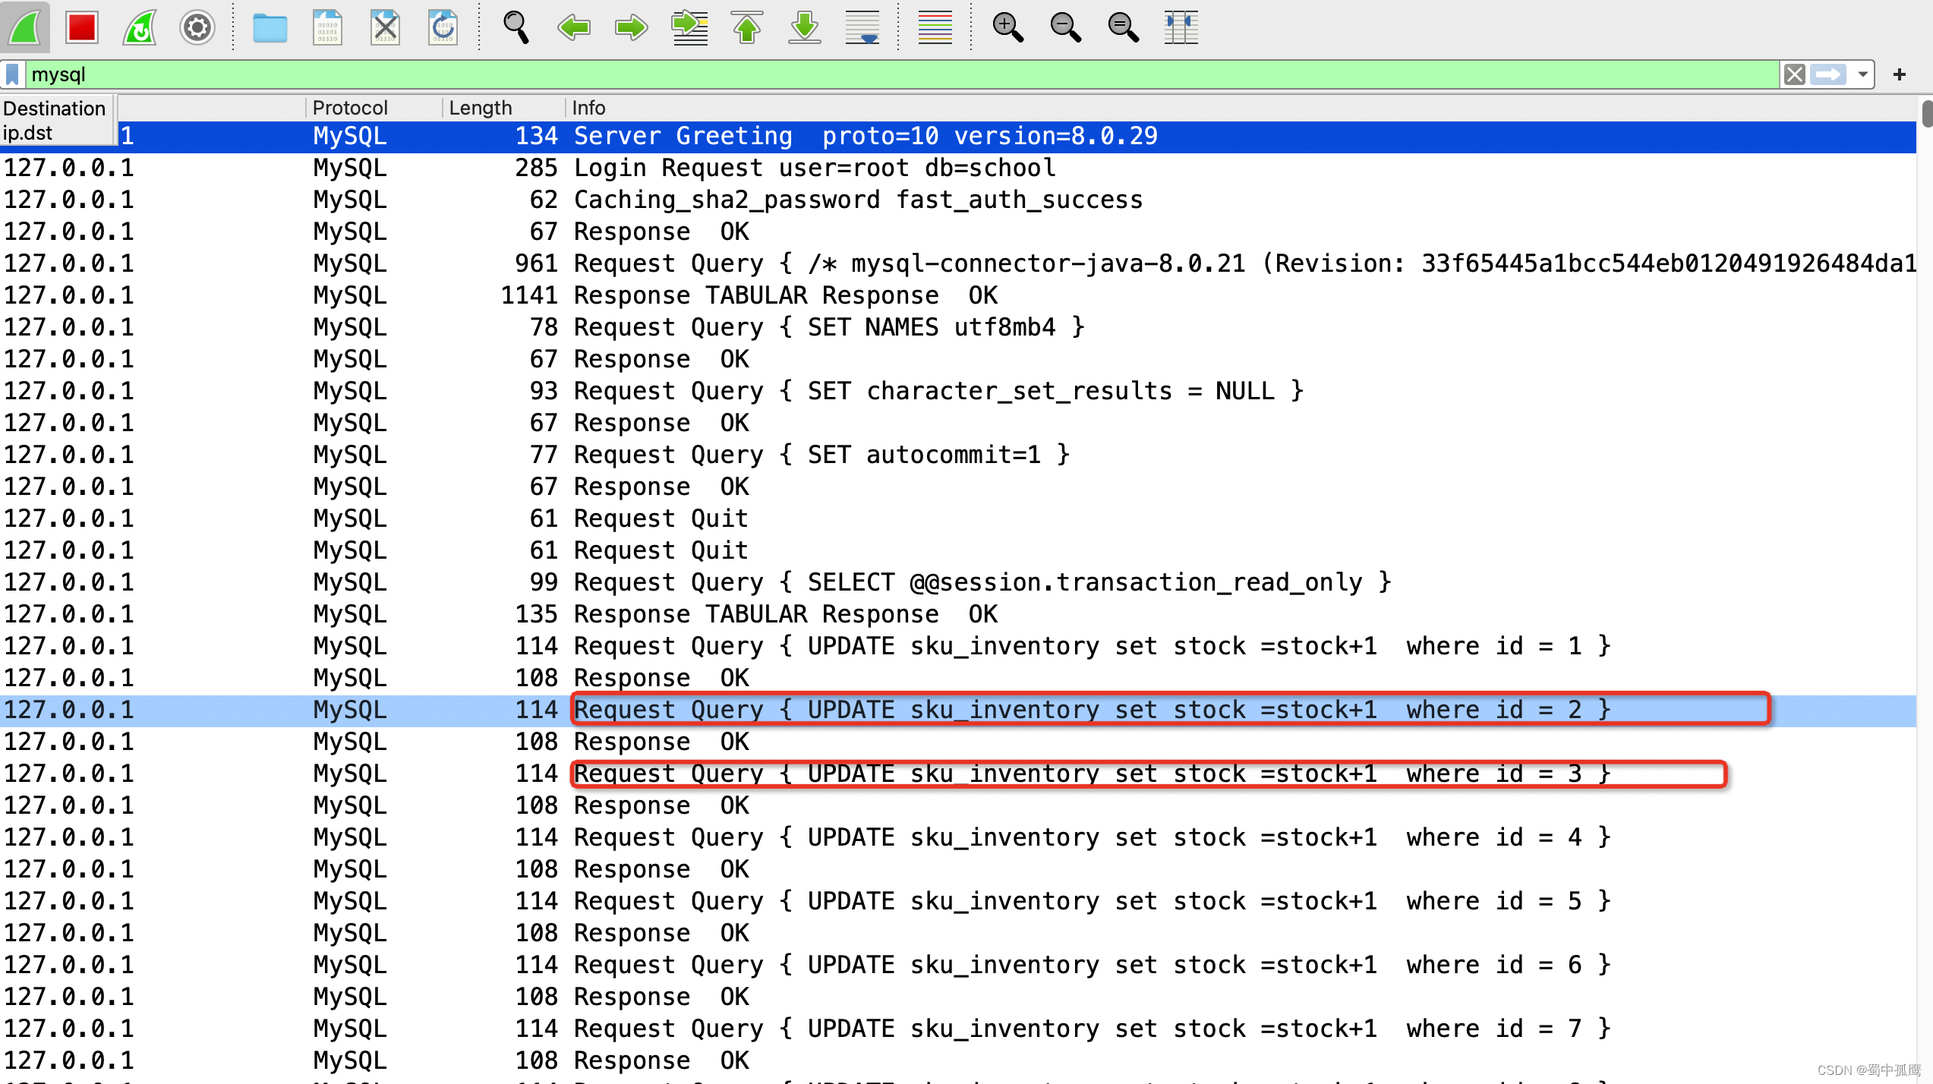Go forward in packet history
Image resolution: width=1933 pixels, height=1084 pixels.
tap(631, 28)
